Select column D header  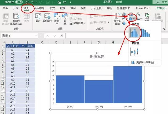56,42
